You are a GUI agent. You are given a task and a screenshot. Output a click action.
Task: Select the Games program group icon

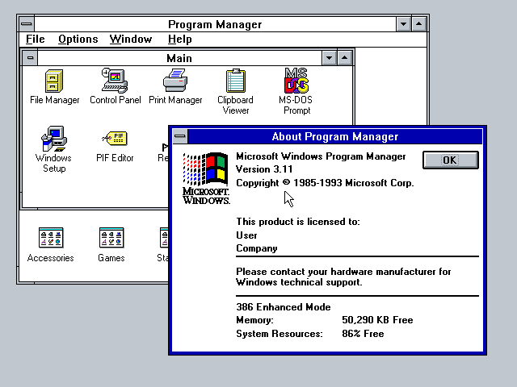pos(111,239)
